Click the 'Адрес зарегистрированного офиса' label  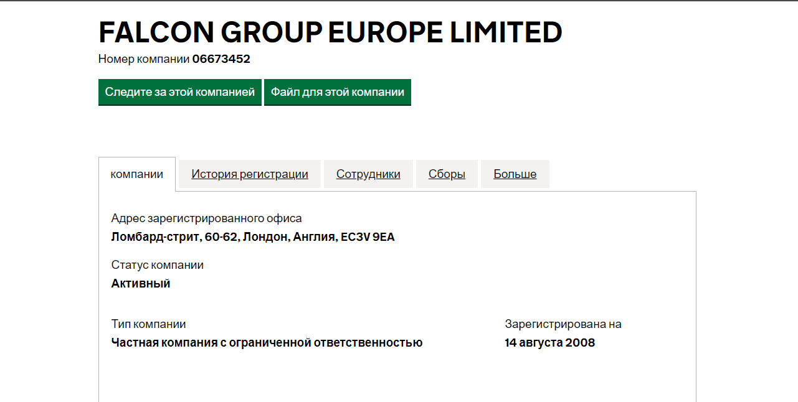[206, 218]
